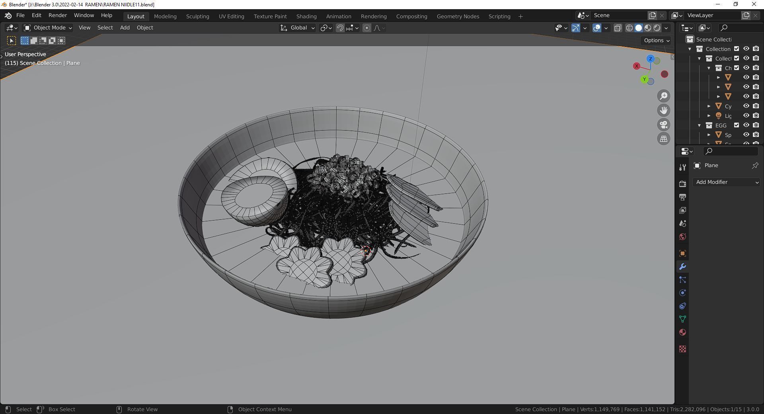Switch to the Geometry Nodes workspace tab

point(458,16)
